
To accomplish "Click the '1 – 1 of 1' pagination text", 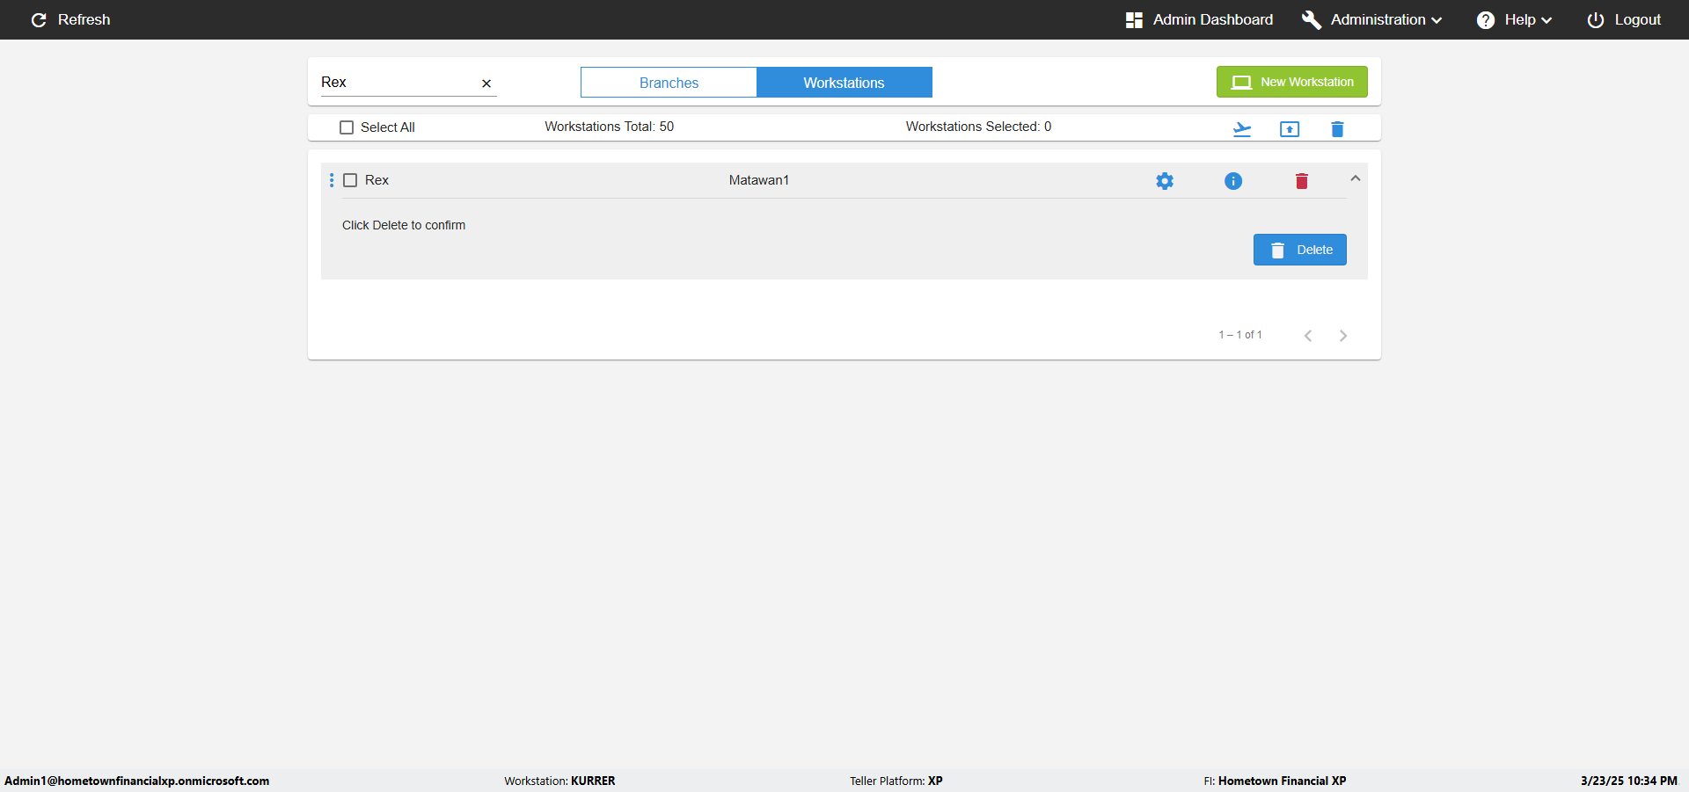I will tap(1240, 335).
